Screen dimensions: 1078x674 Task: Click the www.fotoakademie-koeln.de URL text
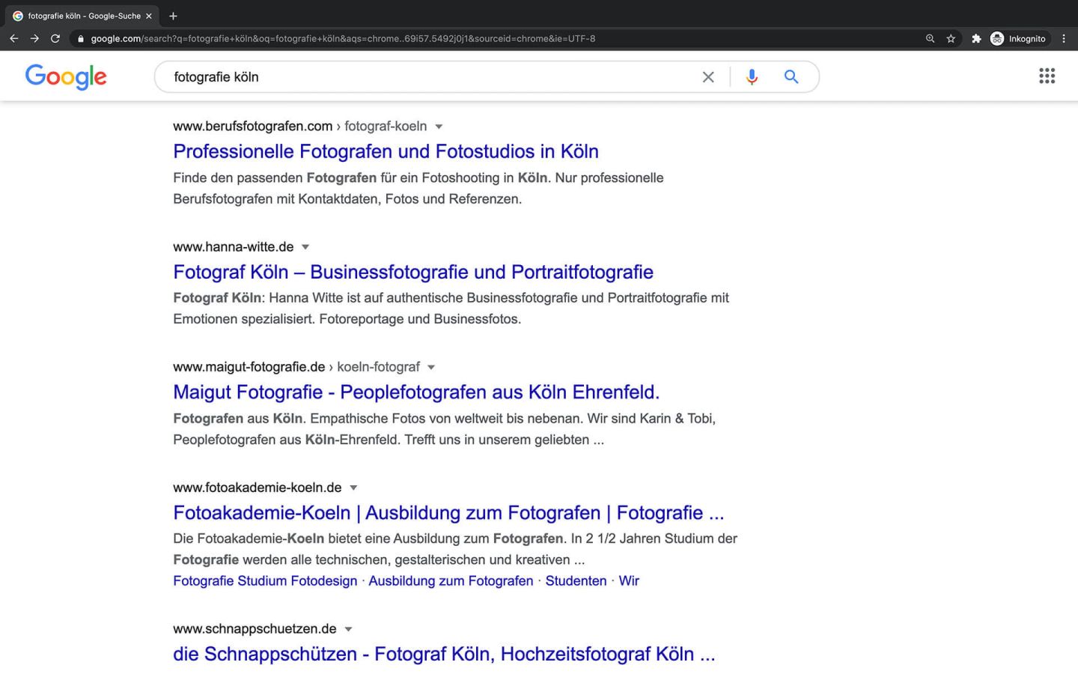(257, 488)
